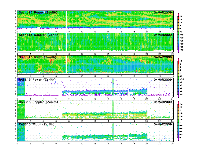Select the 'RASS13 Width (Zenith)' panel title
This screenshot has width=199, height=154.
[37, 124]
